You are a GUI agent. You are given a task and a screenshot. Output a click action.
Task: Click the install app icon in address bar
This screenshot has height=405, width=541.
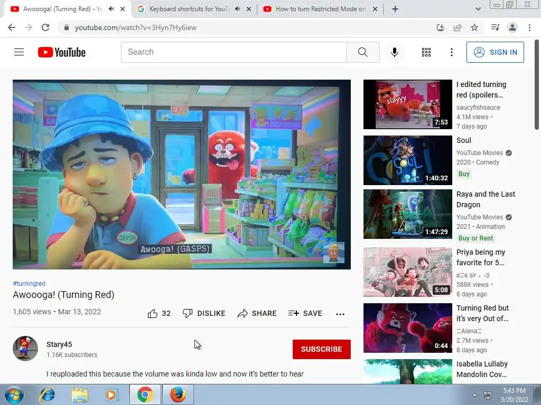[441, 27]
